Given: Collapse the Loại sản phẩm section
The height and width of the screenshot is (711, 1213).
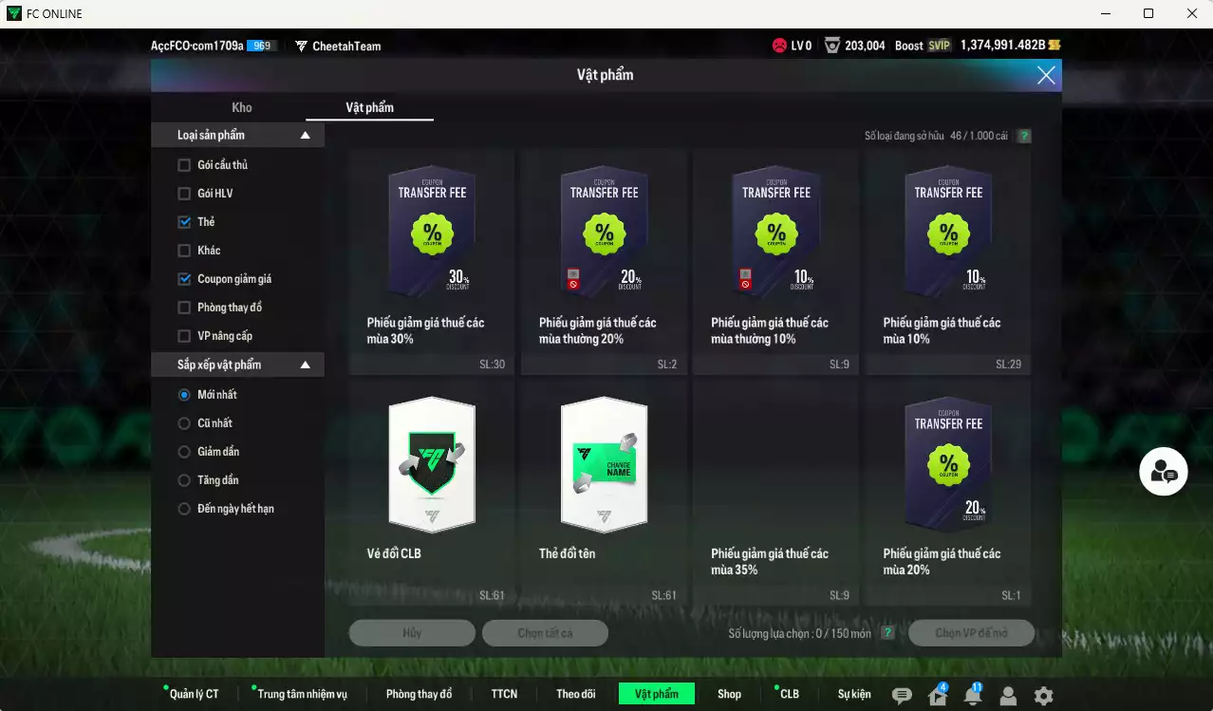Looking at the screenshot, I should [305, 136].
